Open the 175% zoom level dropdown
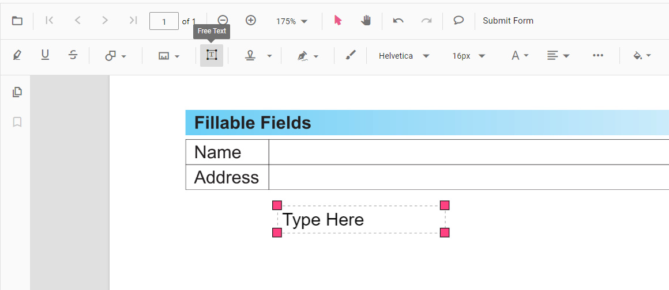The width and height of the screenshot is (669, 290). coord(292,21)
